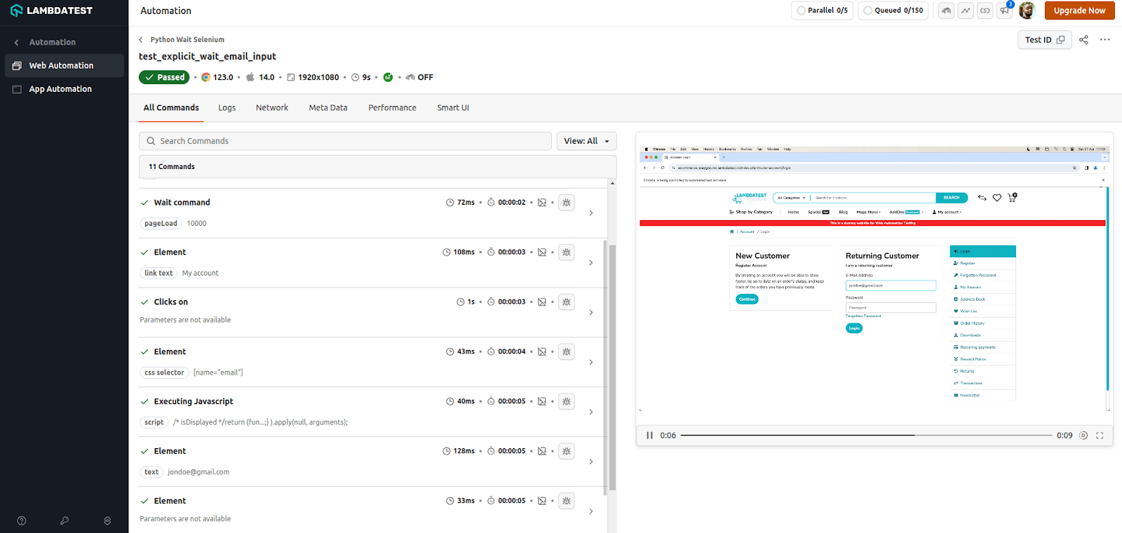Click the 1920x1080 resolution label
Image resolution: width=1122 pixels, height=533 pixels.
coord(313,77)
